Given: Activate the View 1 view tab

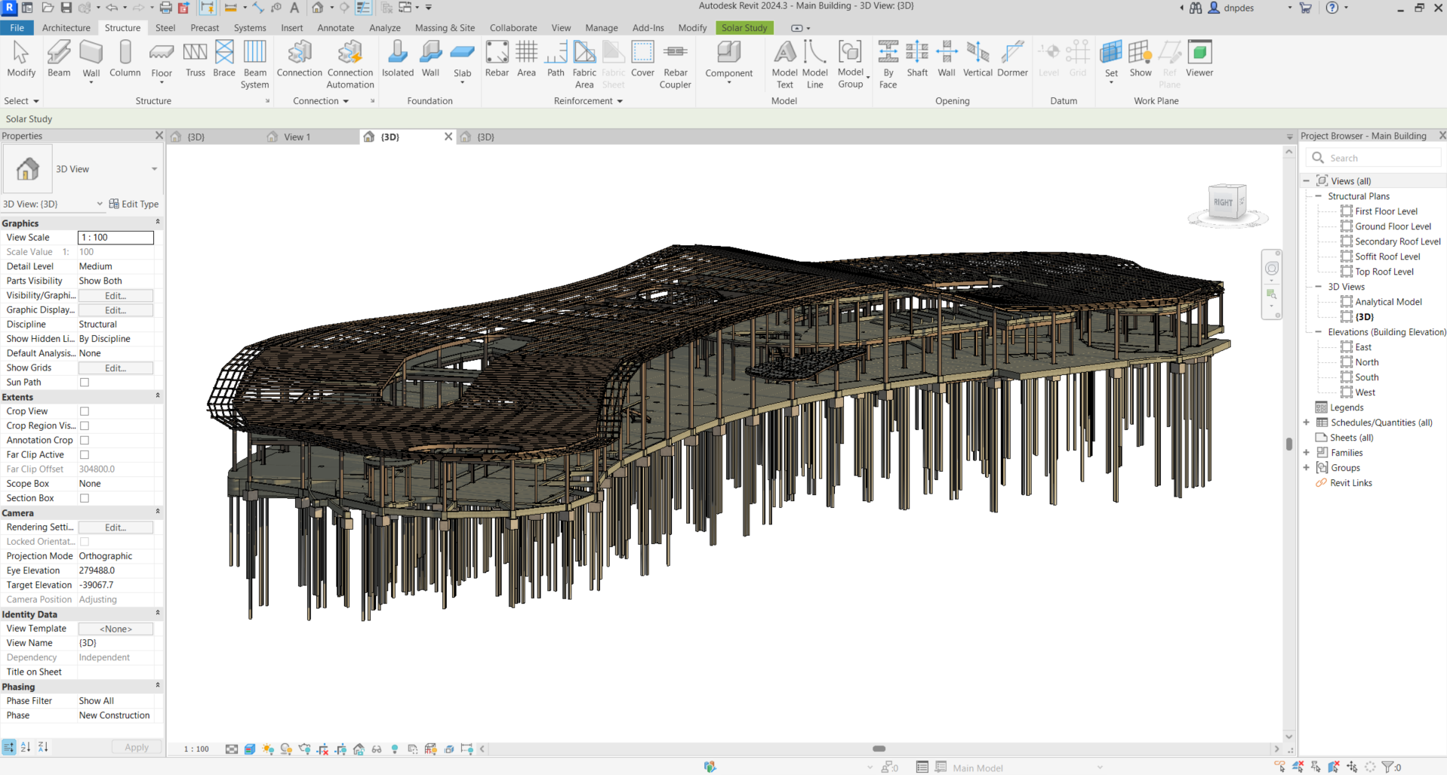Looking at the screenshot, I should pyautogui.click(x=296, y=137).
